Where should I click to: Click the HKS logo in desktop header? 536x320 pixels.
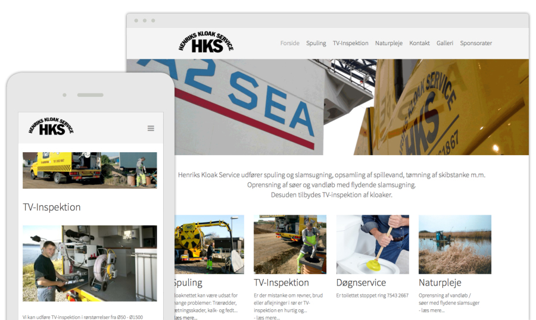[x=206, y=43]
